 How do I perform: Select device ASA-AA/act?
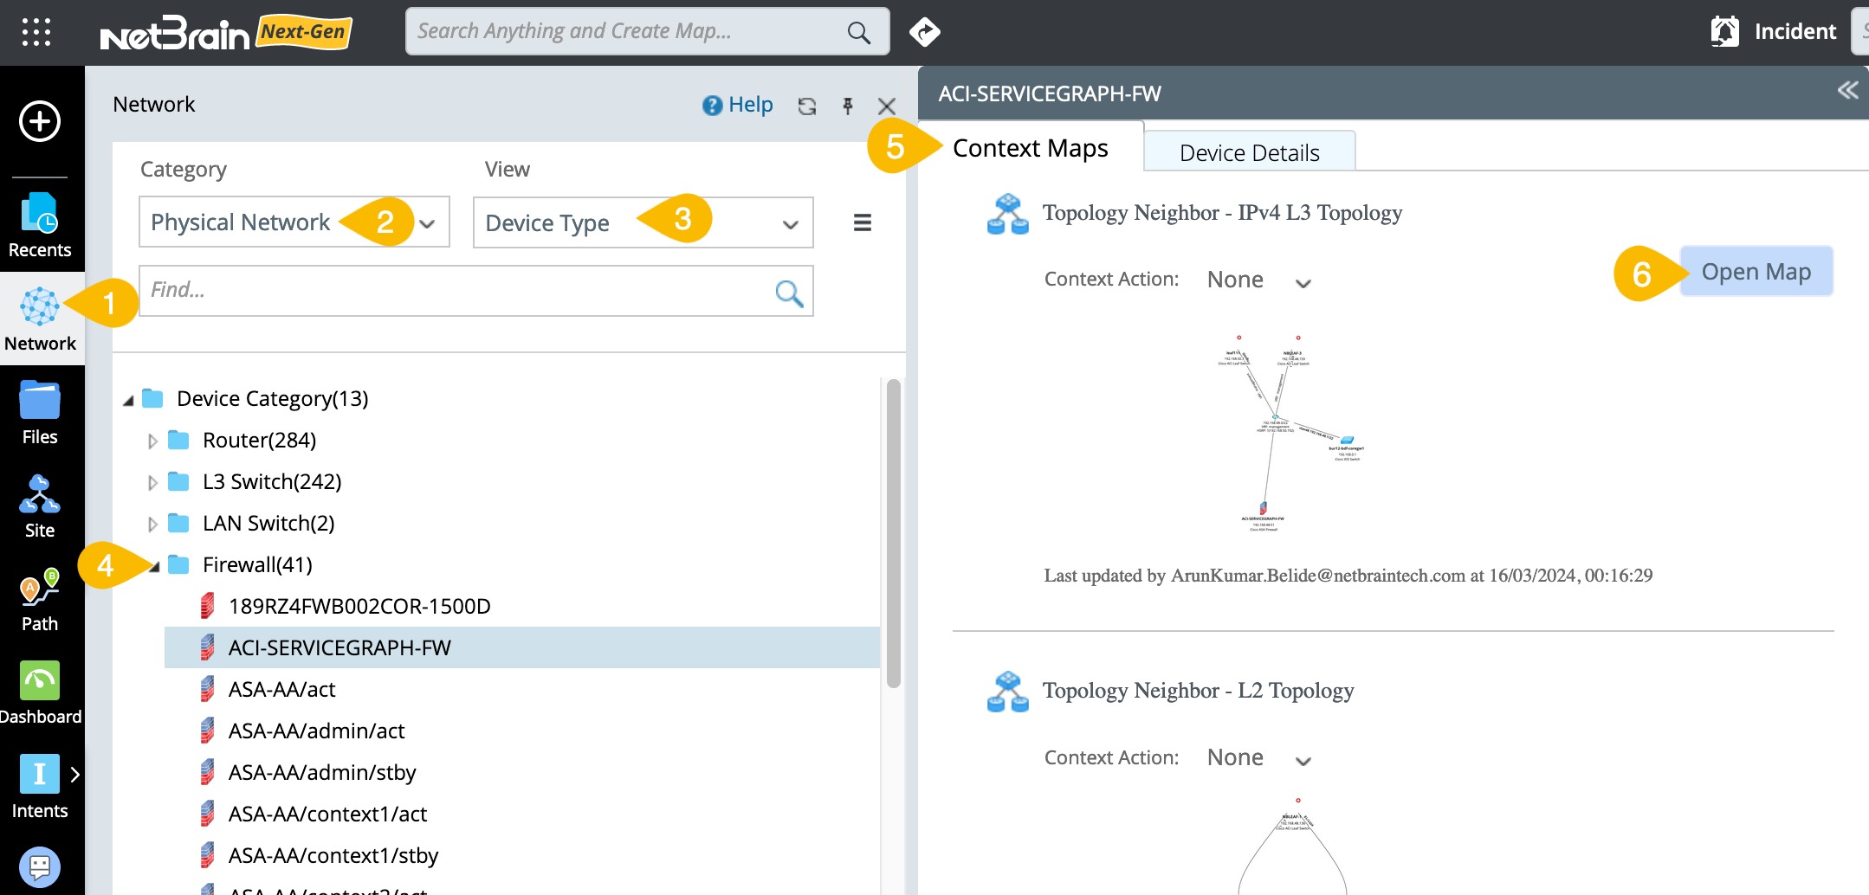281,689
